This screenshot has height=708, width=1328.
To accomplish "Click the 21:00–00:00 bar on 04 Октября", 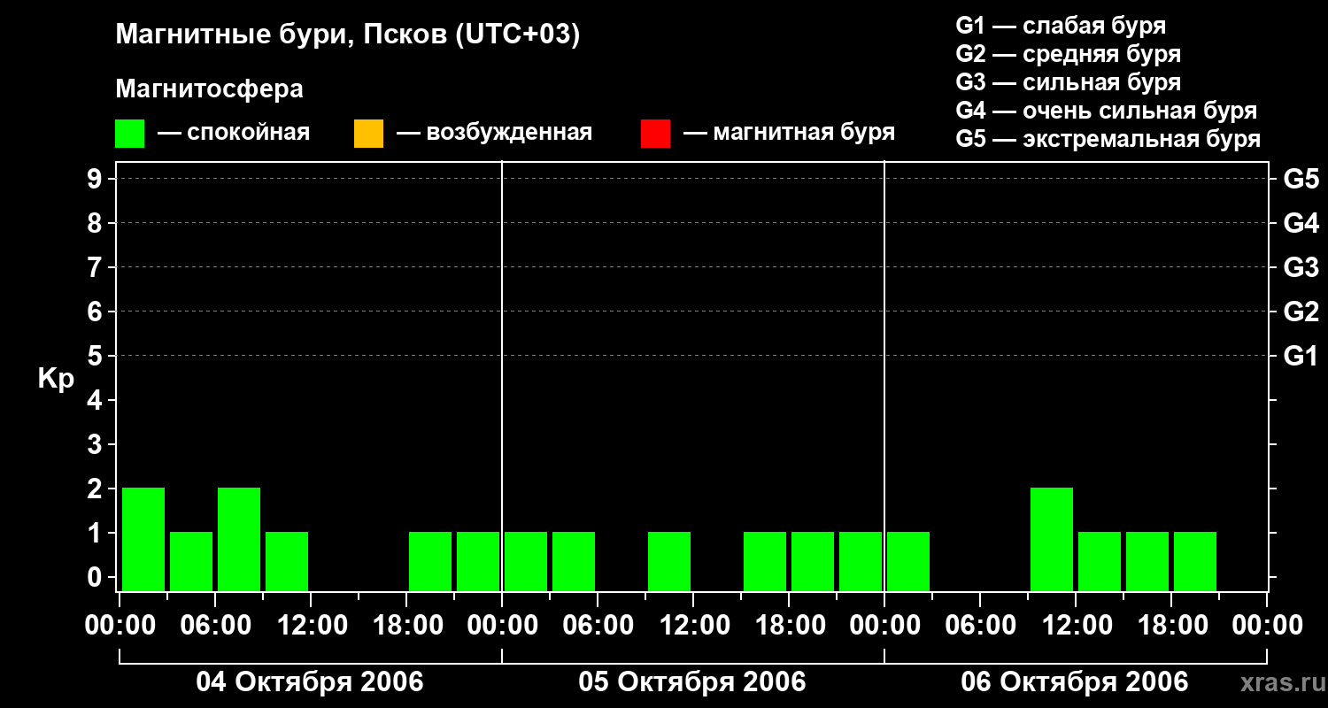I will 478,561.
